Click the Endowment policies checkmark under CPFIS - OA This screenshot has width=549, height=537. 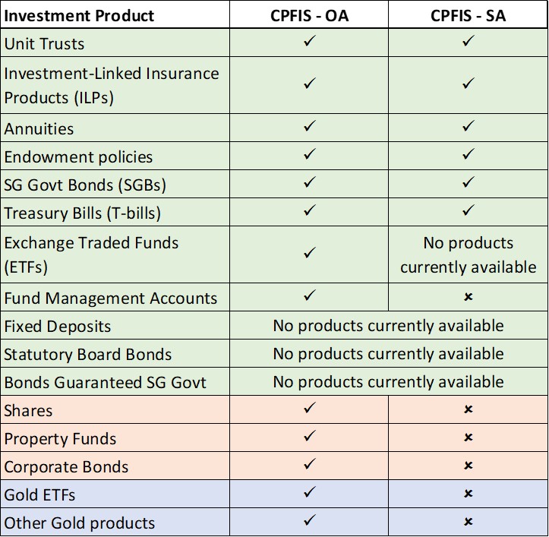[309, 155]
